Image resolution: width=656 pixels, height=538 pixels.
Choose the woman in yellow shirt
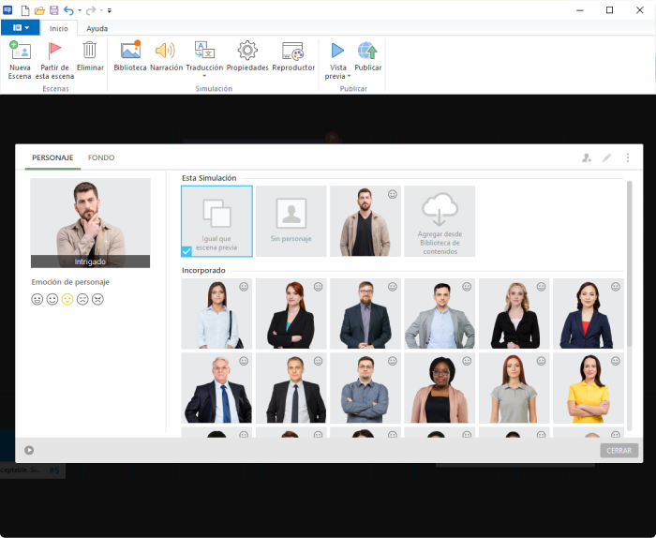(x=589, y=388)
